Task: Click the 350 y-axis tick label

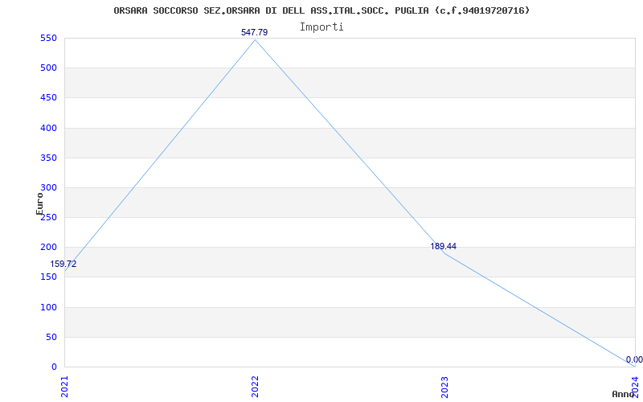Action: (48, 158)
